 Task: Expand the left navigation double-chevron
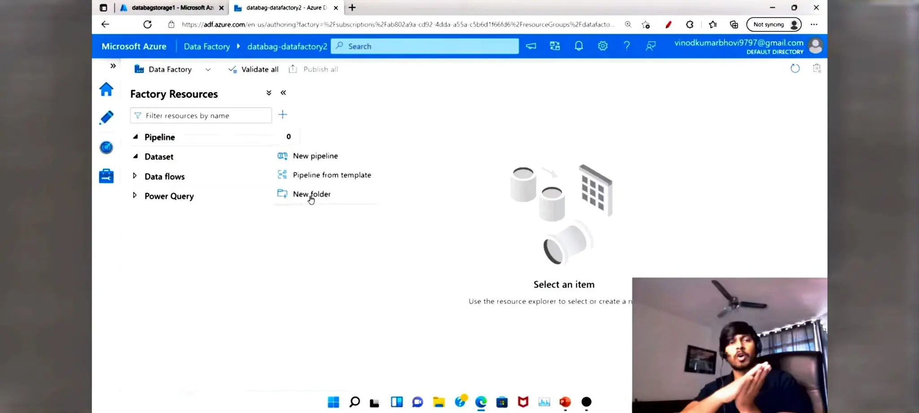pyautogui.click(x=113, y=66)
